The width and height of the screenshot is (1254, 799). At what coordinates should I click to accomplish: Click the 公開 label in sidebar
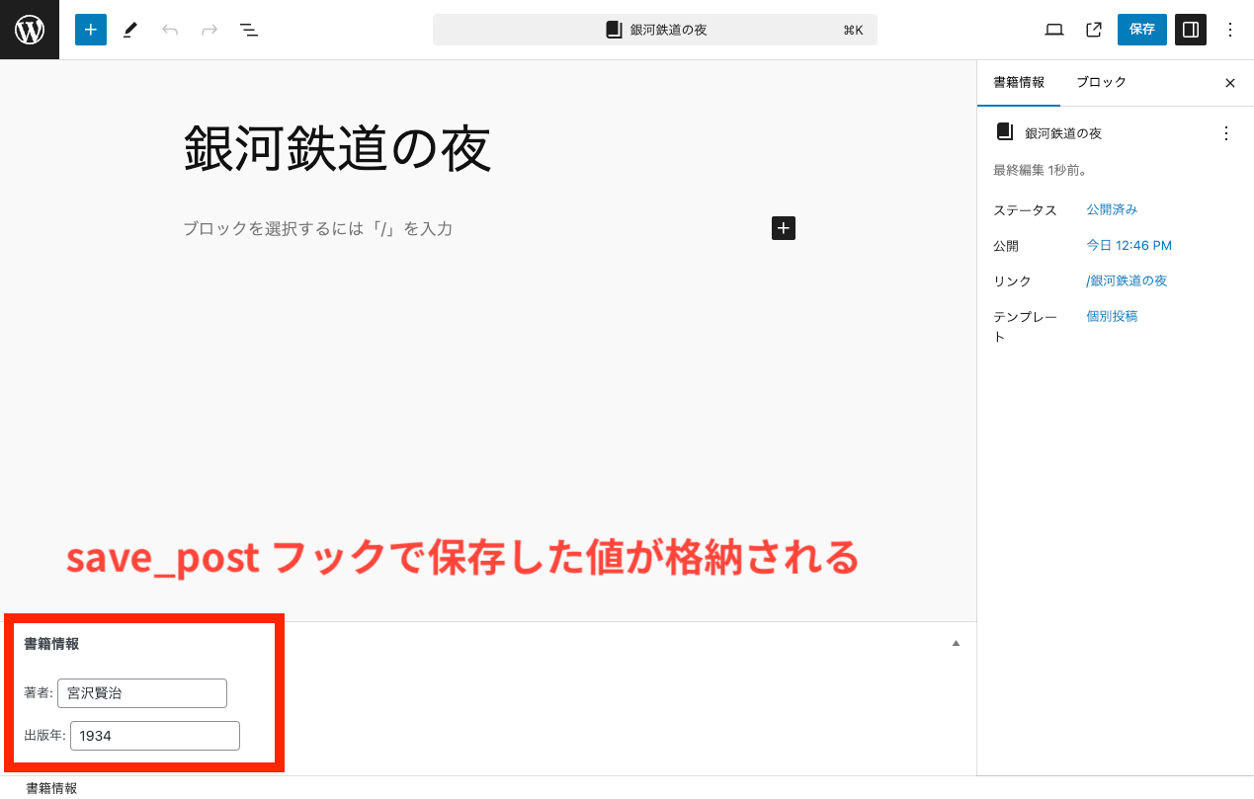[1006, 246]
